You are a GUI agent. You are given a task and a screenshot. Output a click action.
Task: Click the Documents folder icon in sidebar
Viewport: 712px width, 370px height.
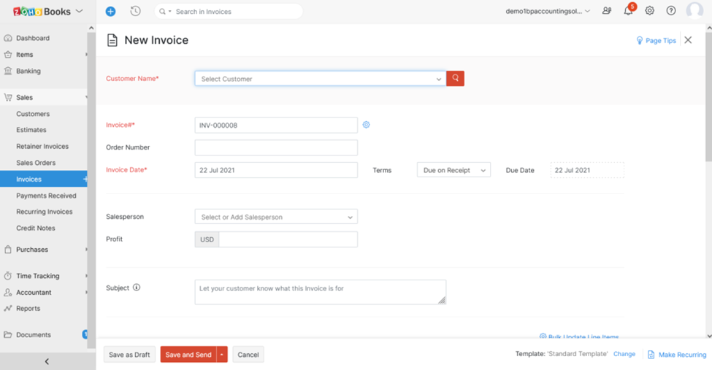pos(8,334)
